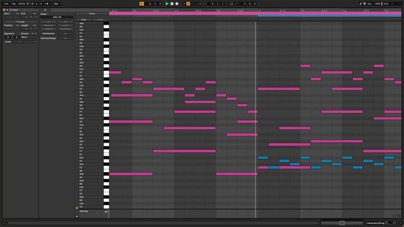
Task: Select the single G#2 note
Action: tap(200, 102)
